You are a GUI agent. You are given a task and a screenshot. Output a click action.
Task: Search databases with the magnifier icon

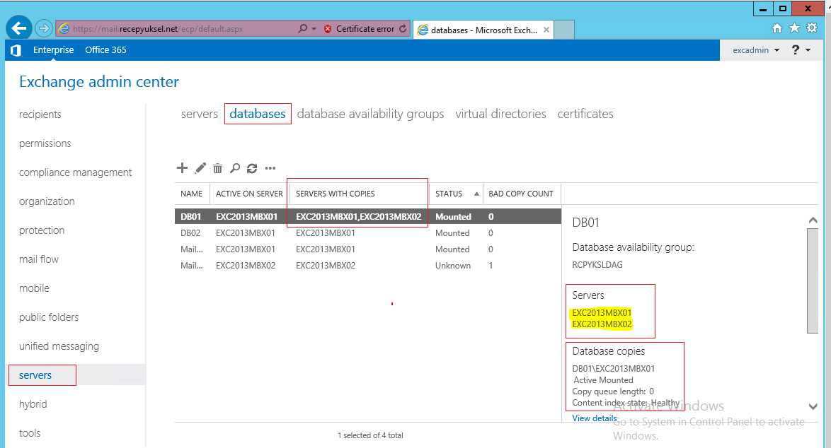[235, 168]
